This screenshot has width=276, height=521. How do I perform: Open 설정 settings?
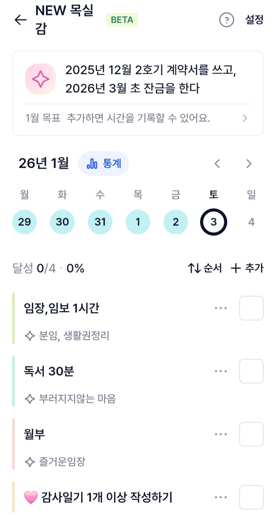(254, 20)
